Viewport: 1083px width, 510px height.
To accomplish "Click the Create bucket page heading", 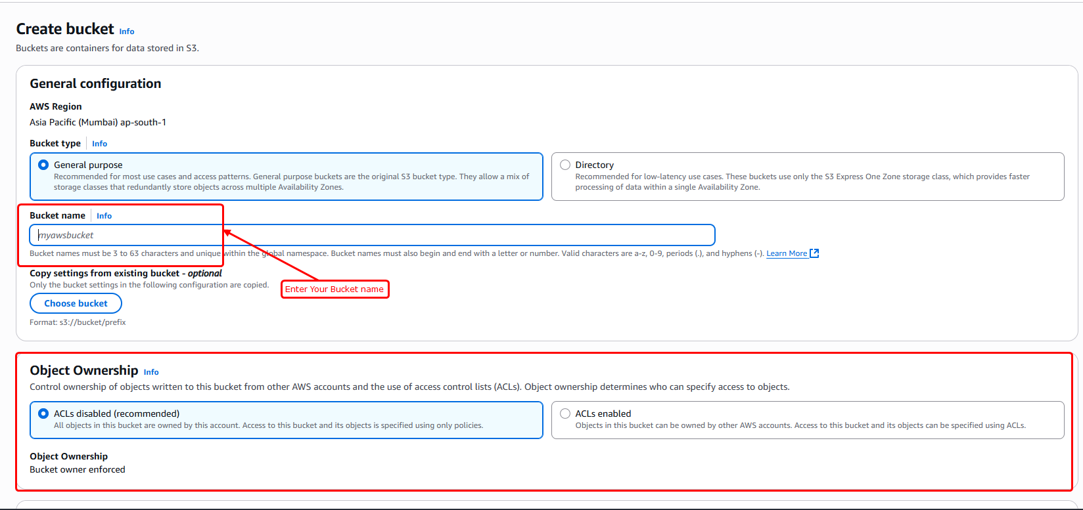I will [65, 29].
